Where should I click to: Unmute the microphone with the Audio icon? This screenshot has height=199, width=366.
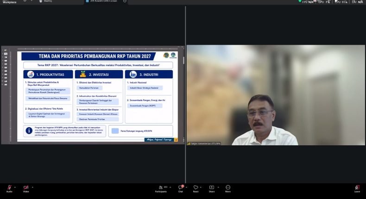pyautogui.click(x=9, y=187)
